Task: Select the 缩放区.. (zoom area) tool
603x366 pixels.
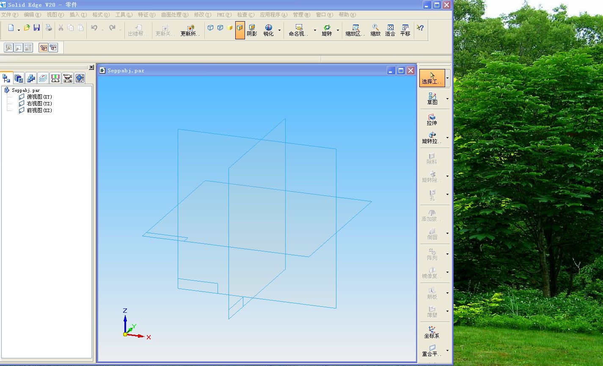Action: pyautogui.click(x=355, y=30)
